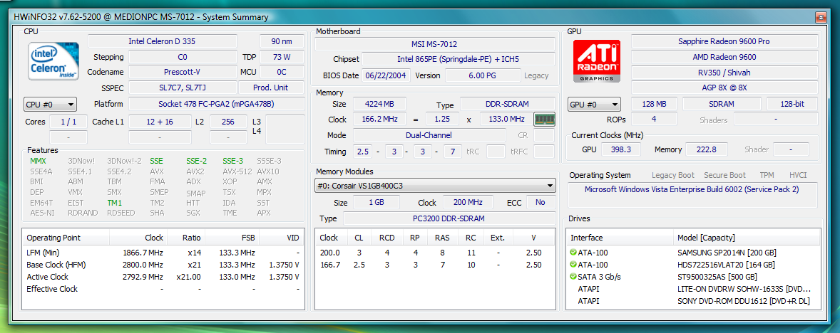Click the green memory module icon
The width and height of the screenshot is (840, 333).
click(x=544, y=120)
